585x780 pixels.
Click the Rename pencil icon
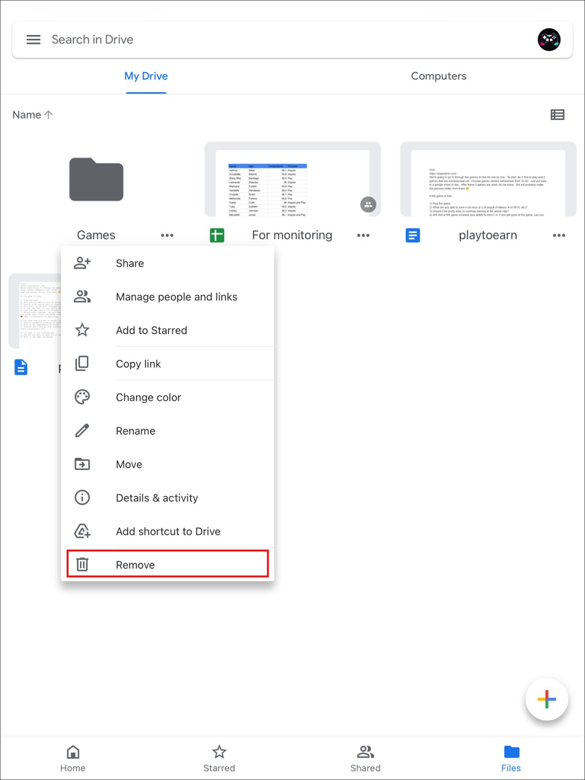pos(82,430)
